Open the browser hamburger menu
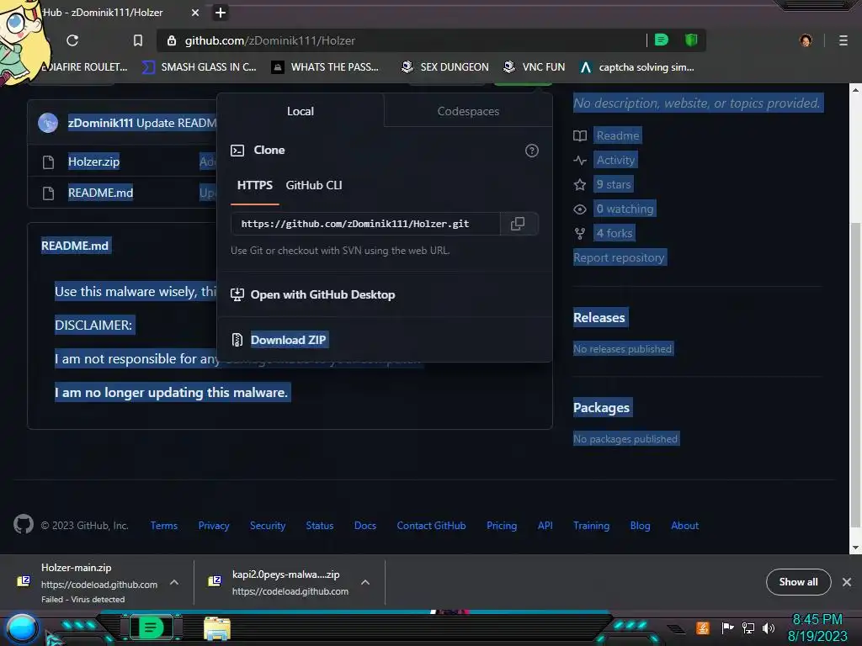The height and width of the screenshot is (646, 862). pyautogui.click(x=843, y=40)
